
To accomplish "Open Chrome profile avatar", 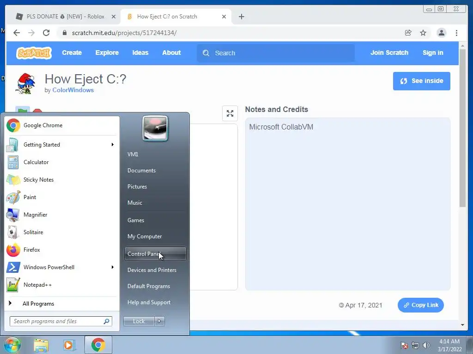I will [x=441, y=33].
